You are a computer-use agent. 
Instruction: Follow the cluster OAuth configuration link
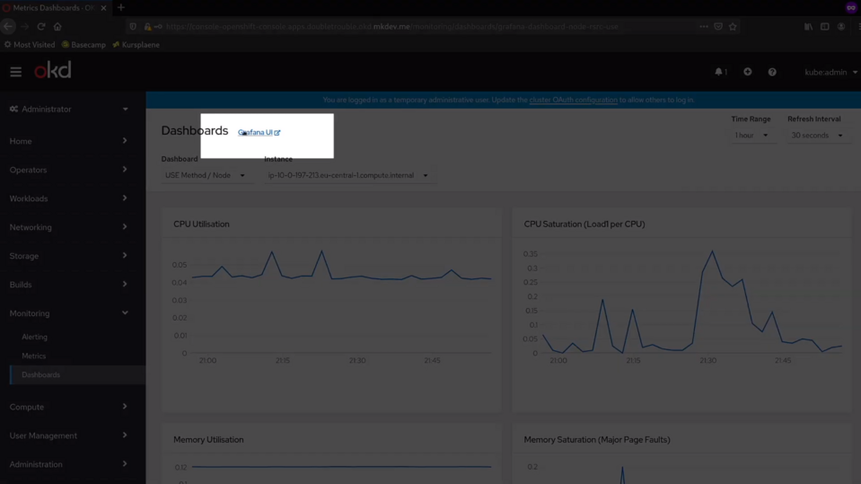(x=574, y=100)
